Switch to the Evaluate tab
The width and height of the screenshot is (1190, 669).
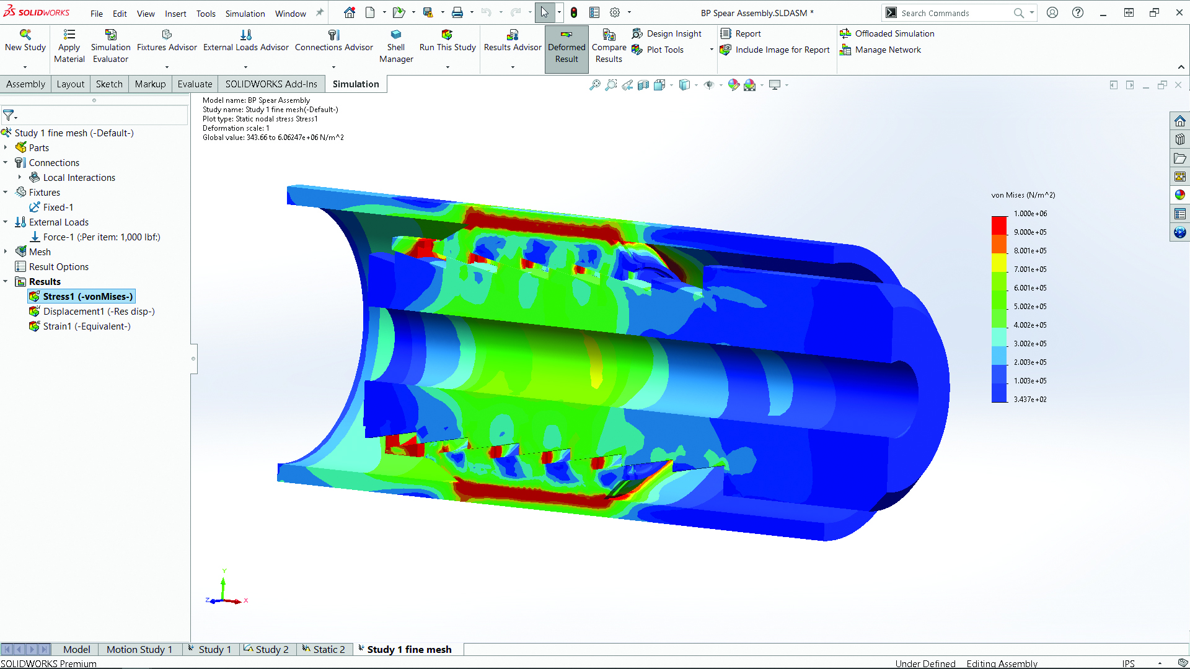pyautogui.click(x=195, y=84)
